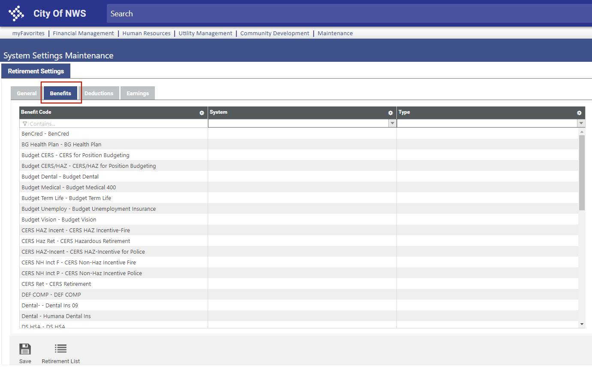This screenshot has height=367, width=592.
Task: Open the Utility Management menu
Action: tap(205, 33)
